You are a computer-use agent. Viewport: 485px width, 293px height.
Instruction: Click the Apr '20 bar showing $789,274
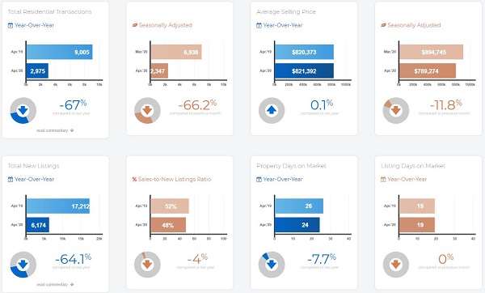point(428,71)
